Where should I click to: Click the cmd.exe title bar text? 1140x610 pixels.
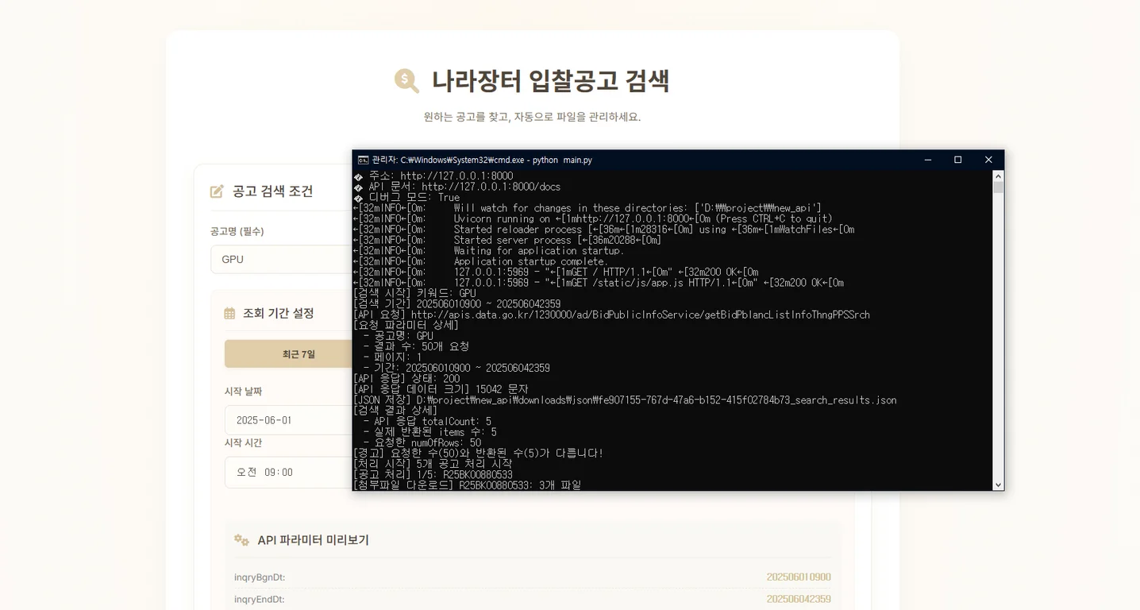click(482, 160)
